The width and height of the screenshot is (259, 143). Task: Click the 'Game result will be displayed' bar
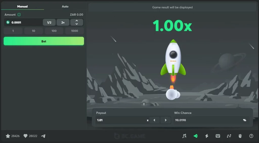172,7
